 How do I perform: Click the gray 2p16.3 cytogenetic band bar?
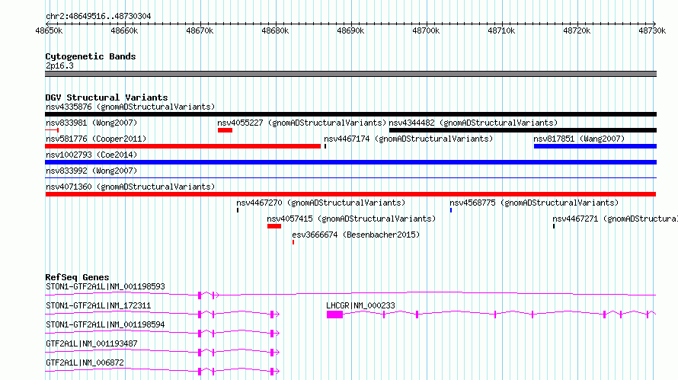(x=350, y=74)
